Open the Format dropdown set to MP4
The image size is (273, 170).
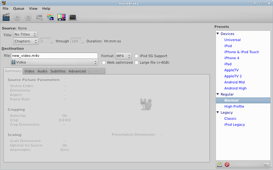[123, 56]
